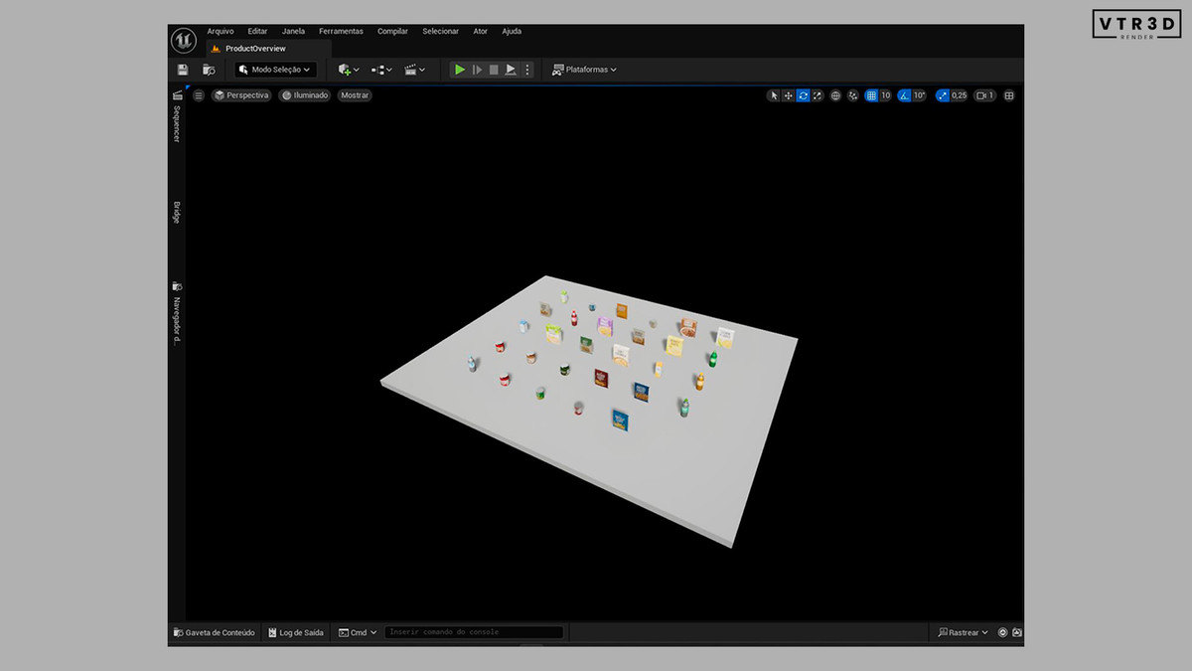Save the current level with the floppy icon
The width and height of the screenshot is (1192, 671).
click(183, 70)
